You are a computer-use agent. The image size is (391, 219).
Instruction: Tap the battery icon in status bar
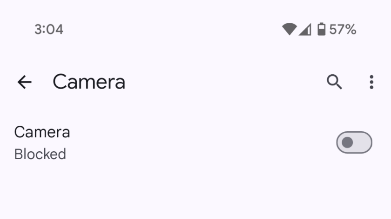pos(321,30)
